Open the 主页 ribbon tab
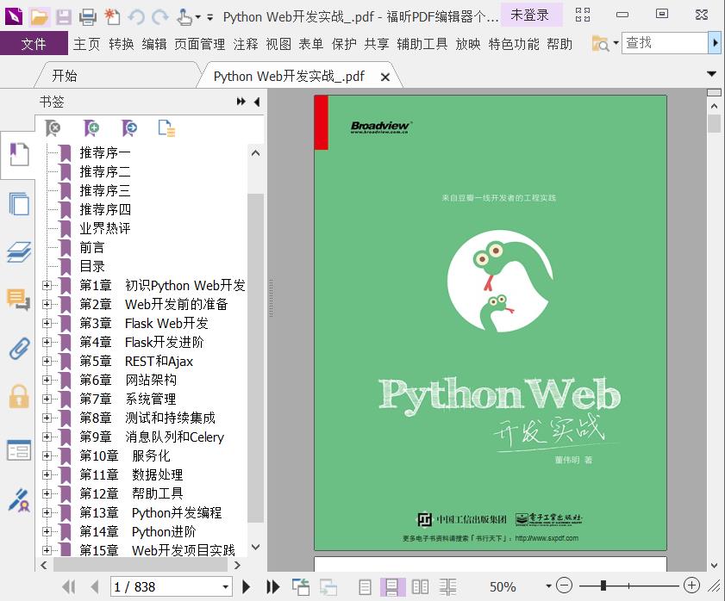The image size is (725, 601). coord(86,44)
